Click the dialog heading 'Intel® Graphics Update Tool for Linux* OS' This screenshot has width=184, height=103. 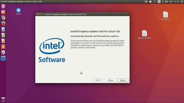click(x=95, y=31)
